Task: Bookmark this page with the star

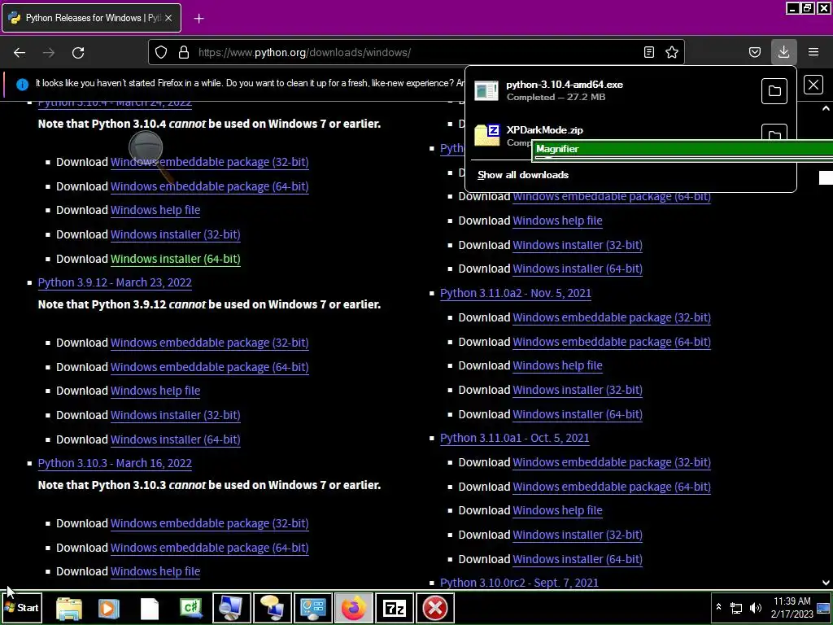Action: [671, 52]
